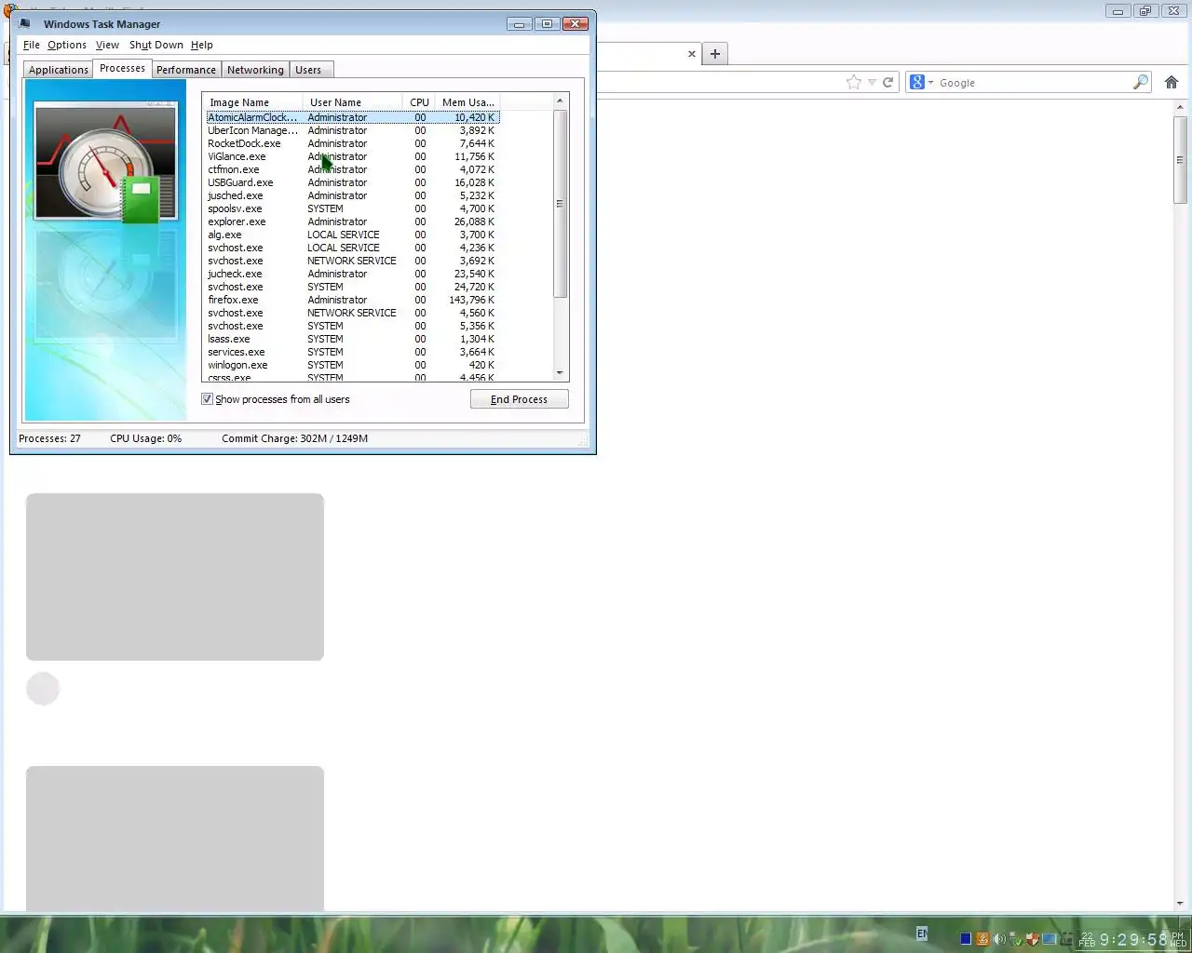Click the USB device green check tray icon

[1015, 939]
